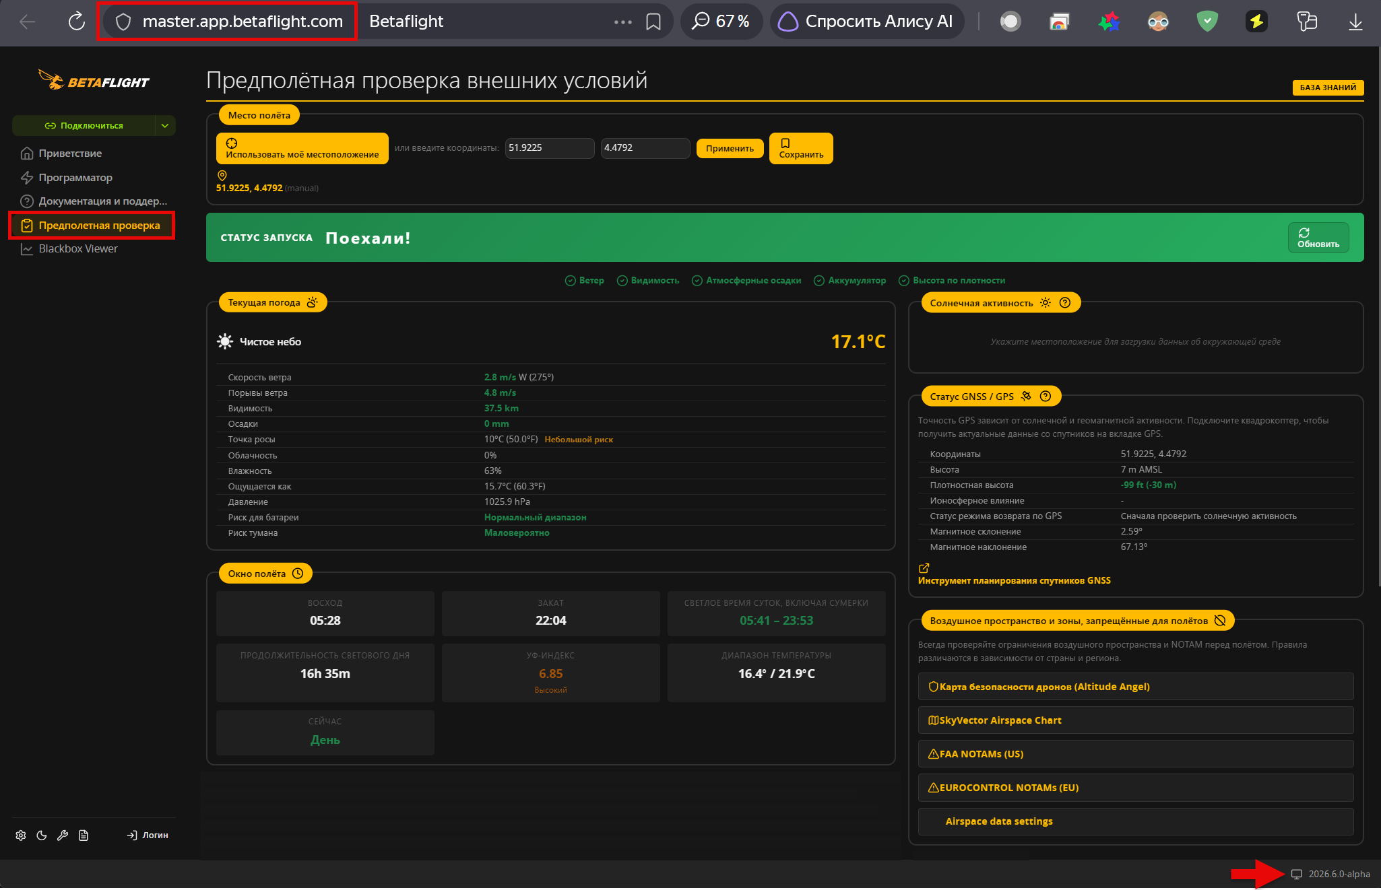Click the lightning bolt extension icon
Image resolution: width=1381 pixels, height=890 pixels.
pos(1256,22)
